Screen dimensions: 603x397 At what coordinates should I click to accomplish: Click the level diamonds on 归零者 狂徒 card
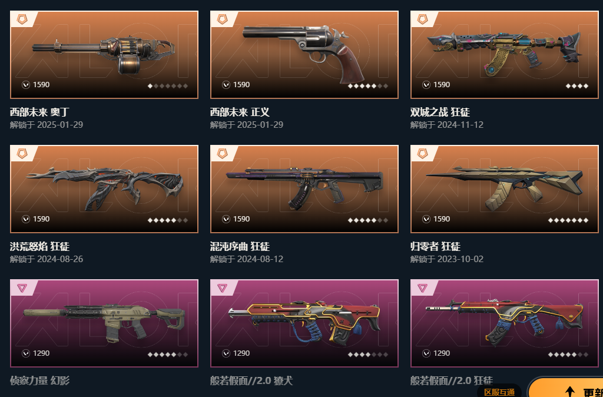pos(568,220)
